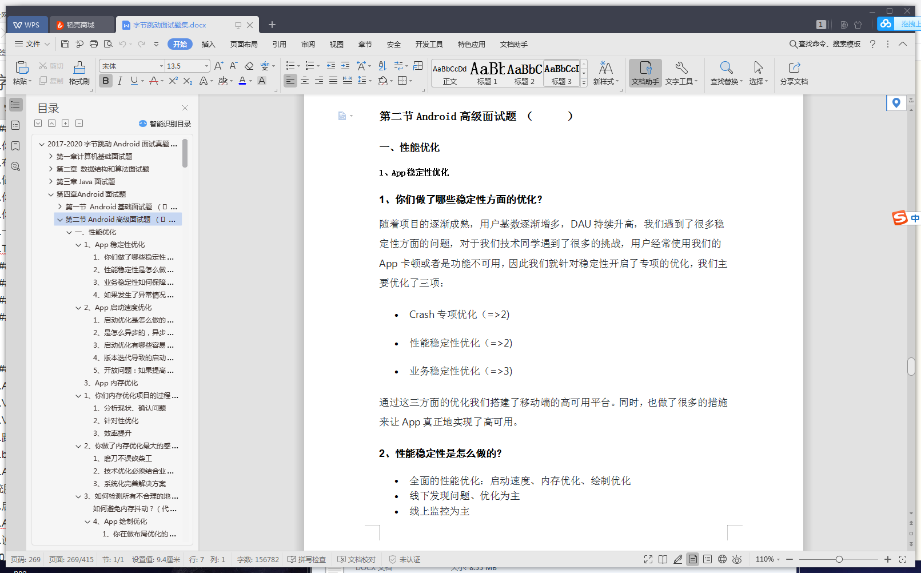The width and height of the screenshot is (921, 573).
Task: Set justified text alignment
Action: (x=333, y=81)
